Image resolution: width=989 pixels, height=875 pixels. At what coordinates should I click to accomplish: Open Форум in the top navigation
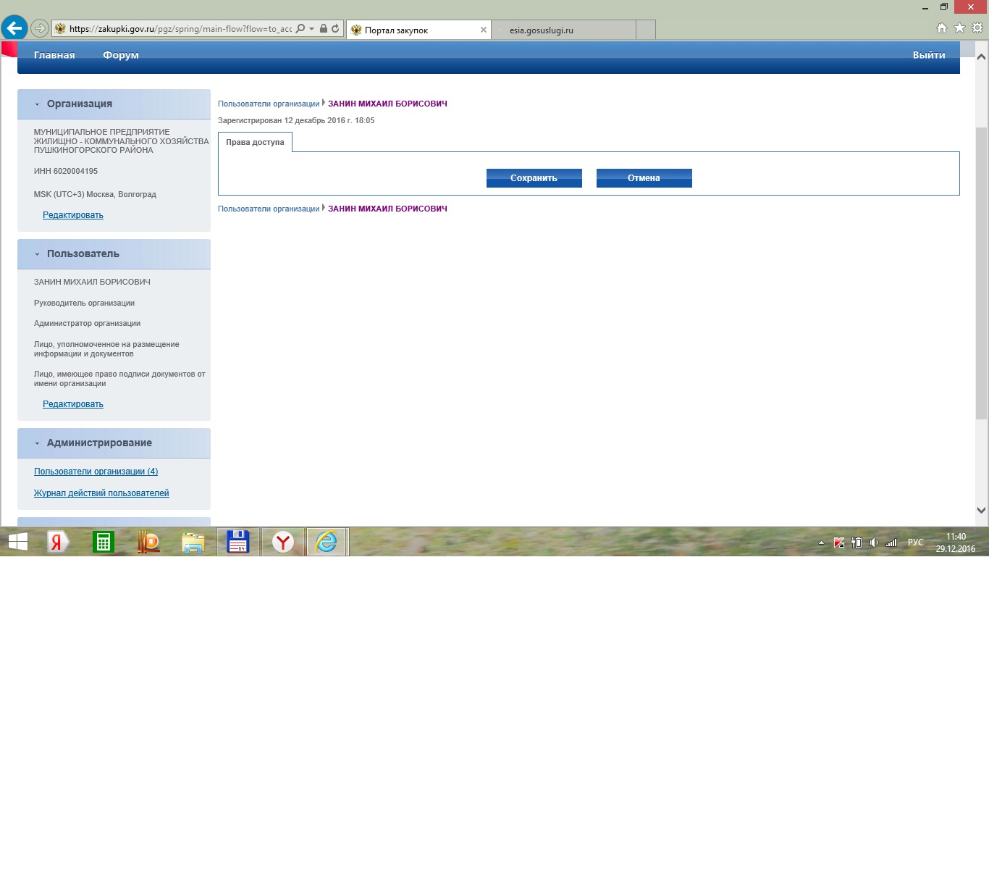[121, 55]
